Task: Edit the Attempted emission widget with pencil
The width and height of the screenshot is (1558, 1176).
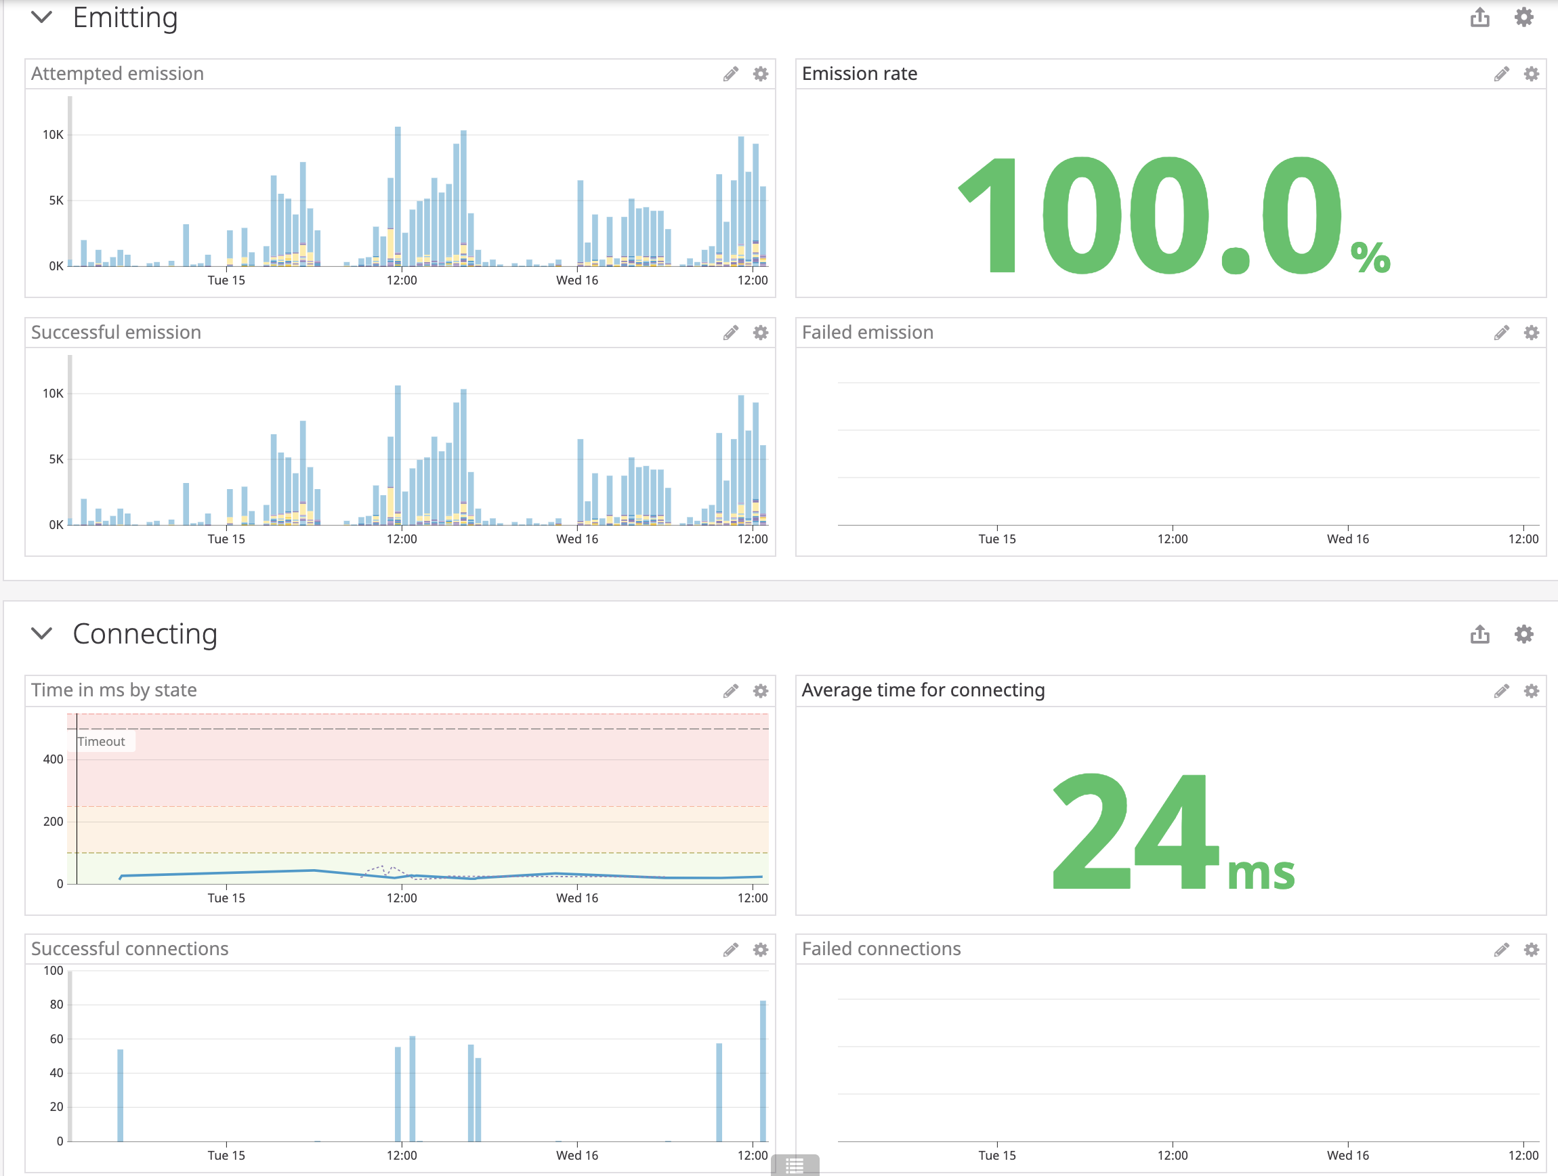Action: 730,74
